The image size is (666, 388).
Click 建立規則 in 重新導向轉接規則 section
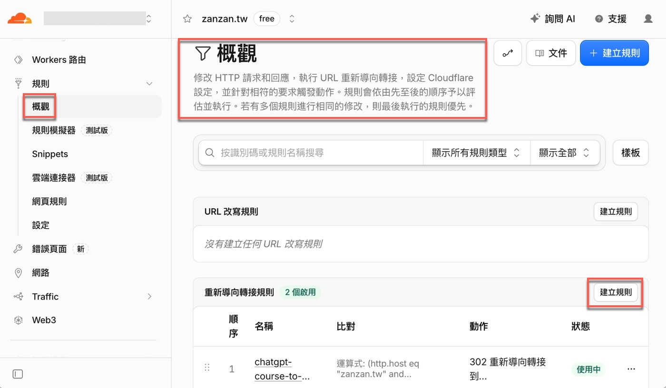(616, 292)
